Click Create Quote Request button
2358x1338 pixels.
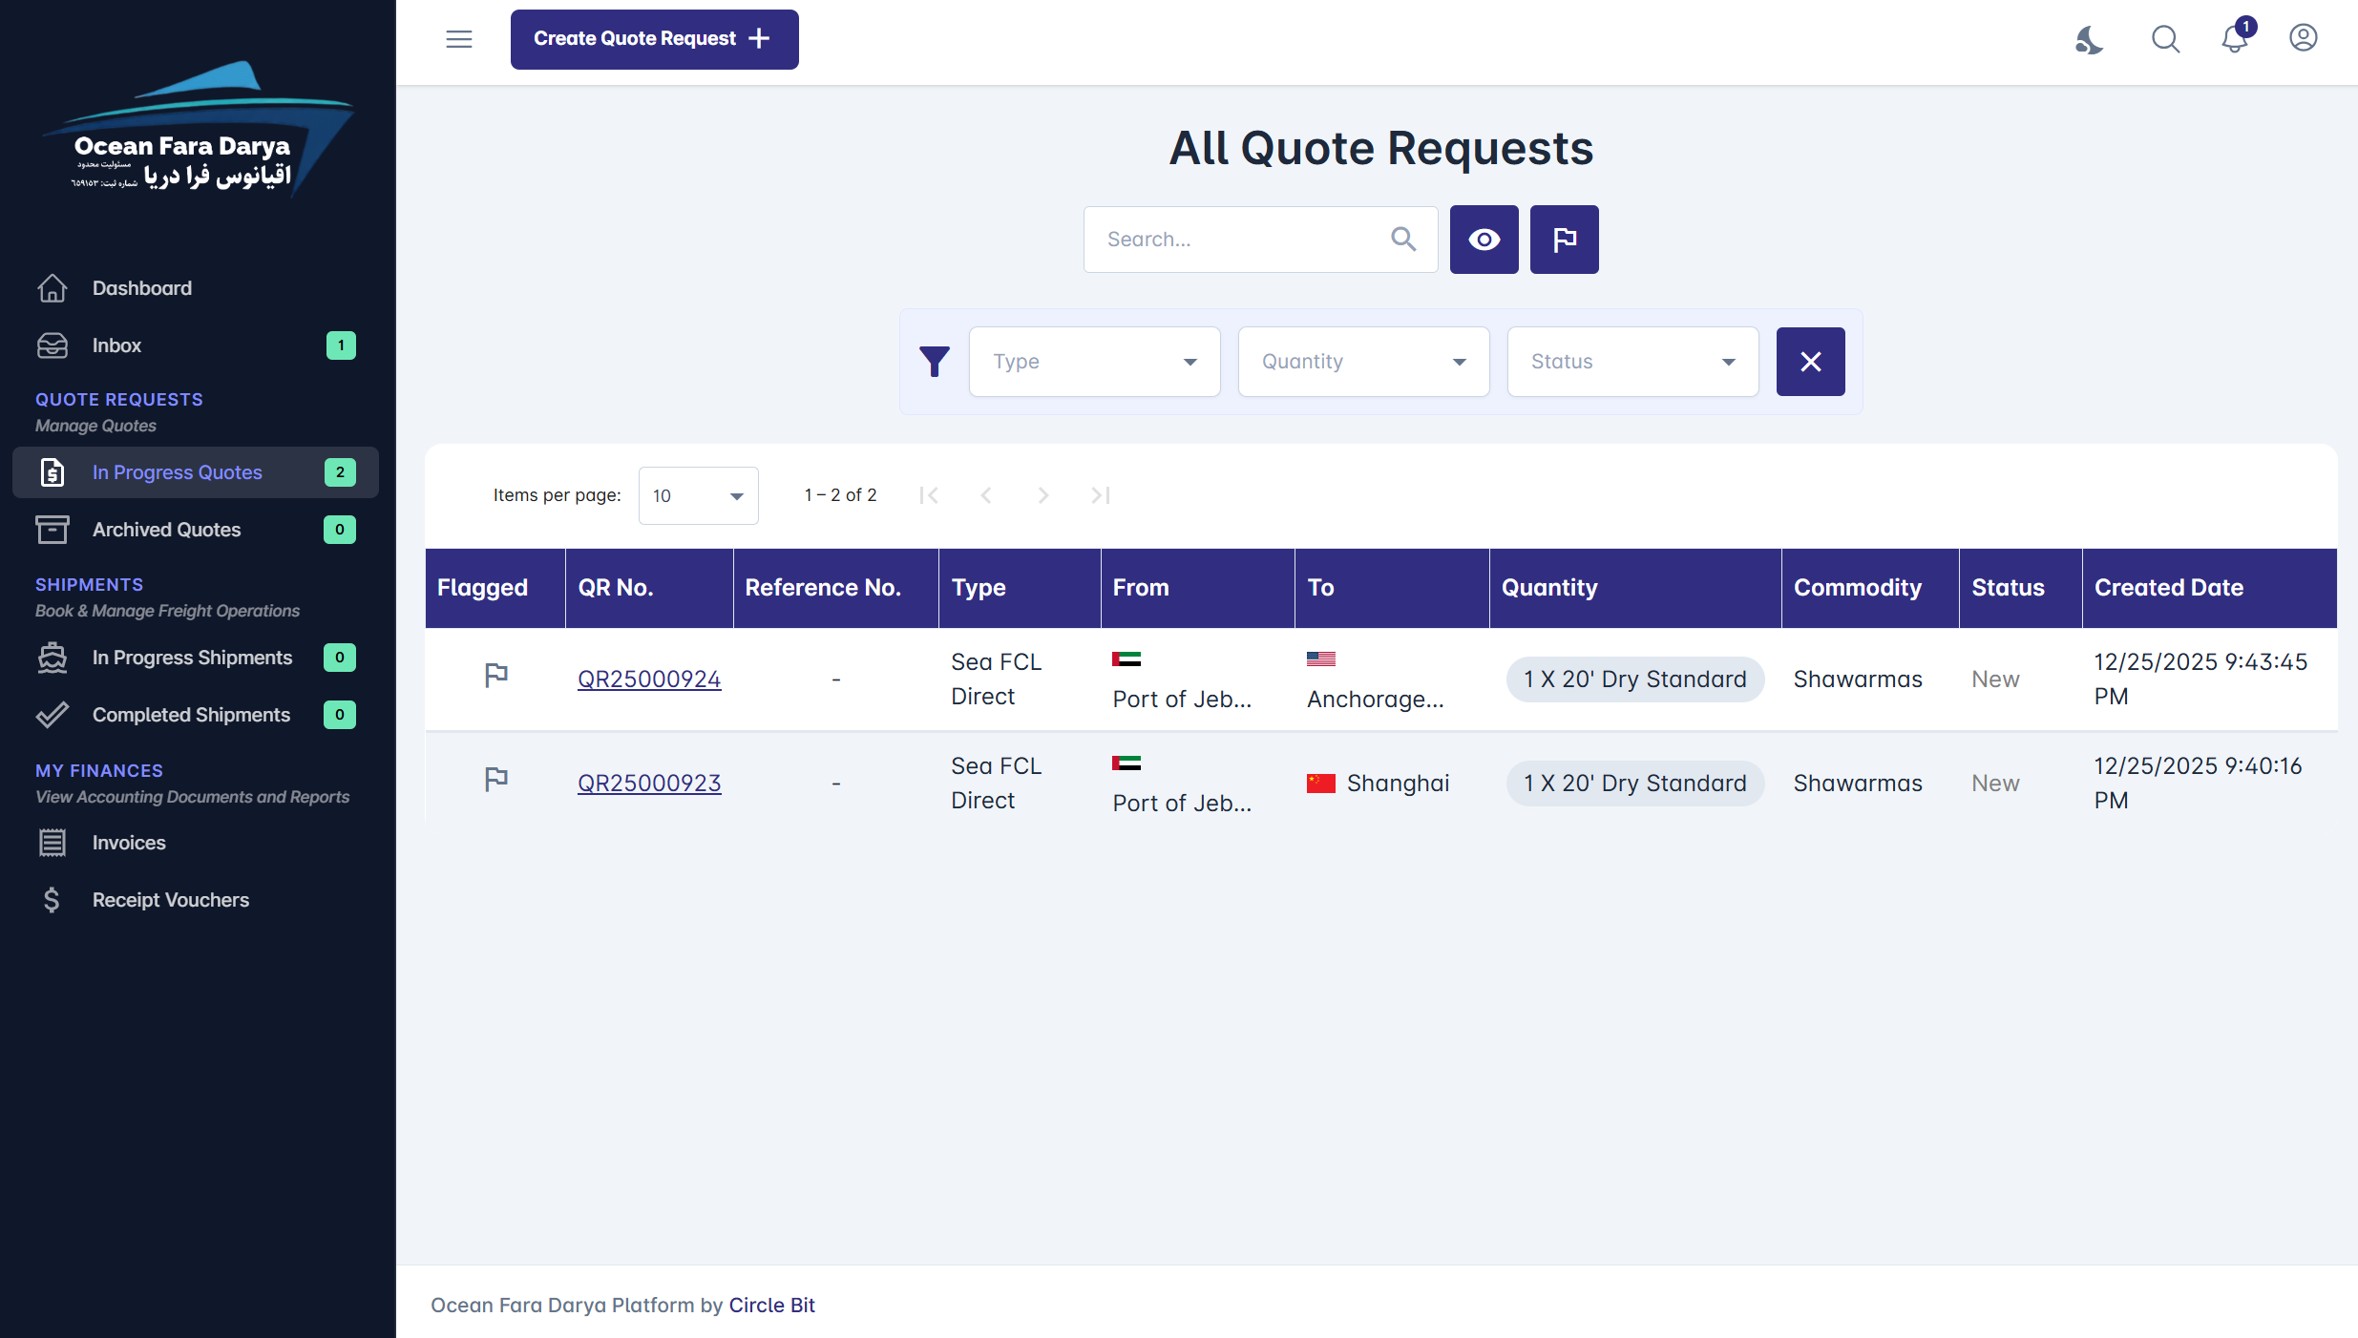point(654,39)
